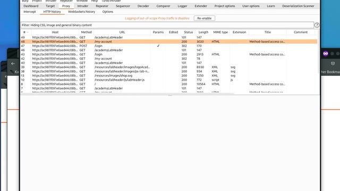Select the highlighted request 48 /my-account
Viewport: 340px width, 191px height.
pos(169,41)
